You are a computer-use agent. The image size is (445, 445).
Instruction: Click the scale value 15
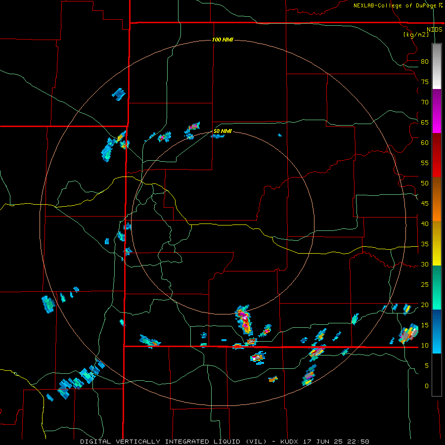pos(425,325)
